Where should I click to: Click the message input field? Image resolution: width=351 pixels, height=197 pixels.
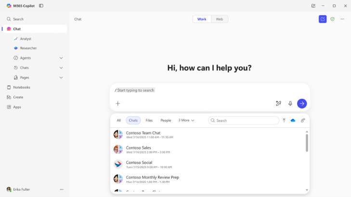coord(210,90)
